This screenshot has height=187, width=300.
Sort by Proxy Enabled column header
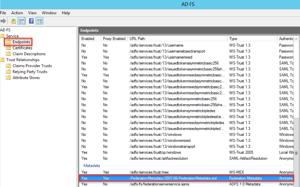coord(114,38)
